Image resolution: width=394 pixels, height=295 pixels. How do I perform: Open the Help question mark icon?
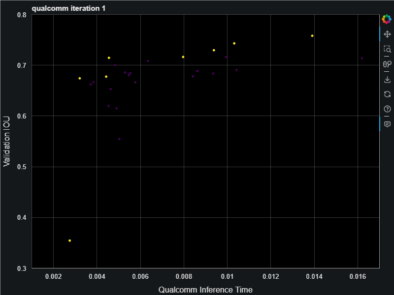(387, 109)
